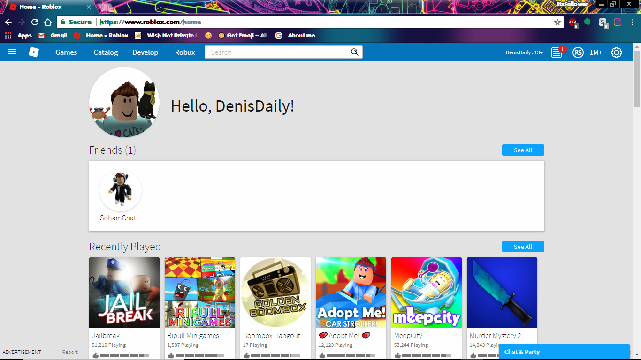Screen dimensions: 641x360
Task: Go to browser home page icon
Action: coord(48,22)
